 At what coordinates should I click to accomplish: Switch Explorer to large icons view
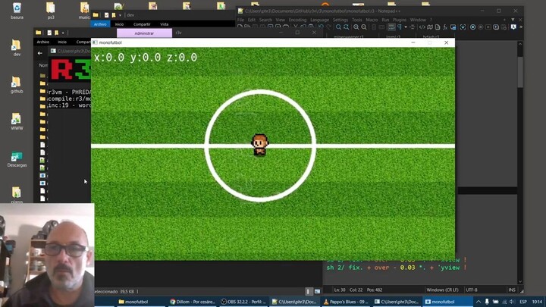(317, 291)
